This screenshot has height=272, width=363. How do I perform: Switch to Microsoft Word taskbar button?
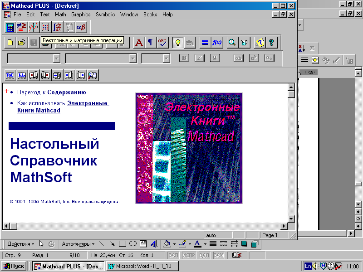coord(142,266)
